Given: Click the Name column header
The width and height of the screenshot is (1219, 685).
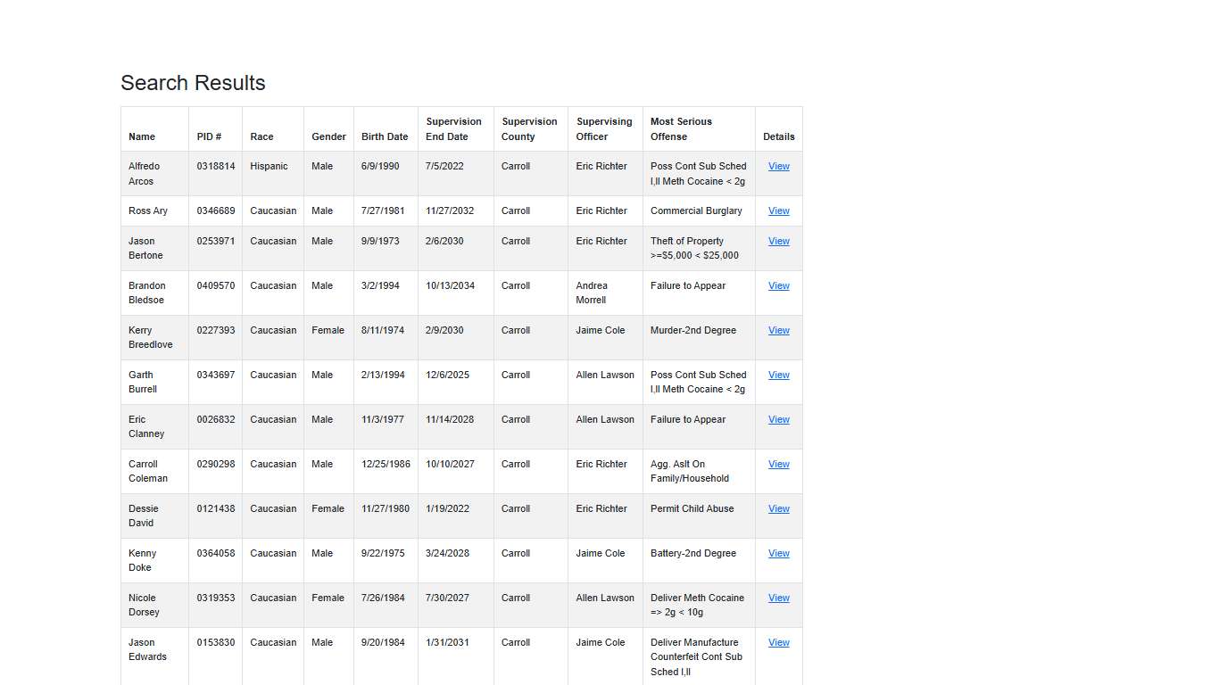Looking at the screenshot, I should click(142, 136).
